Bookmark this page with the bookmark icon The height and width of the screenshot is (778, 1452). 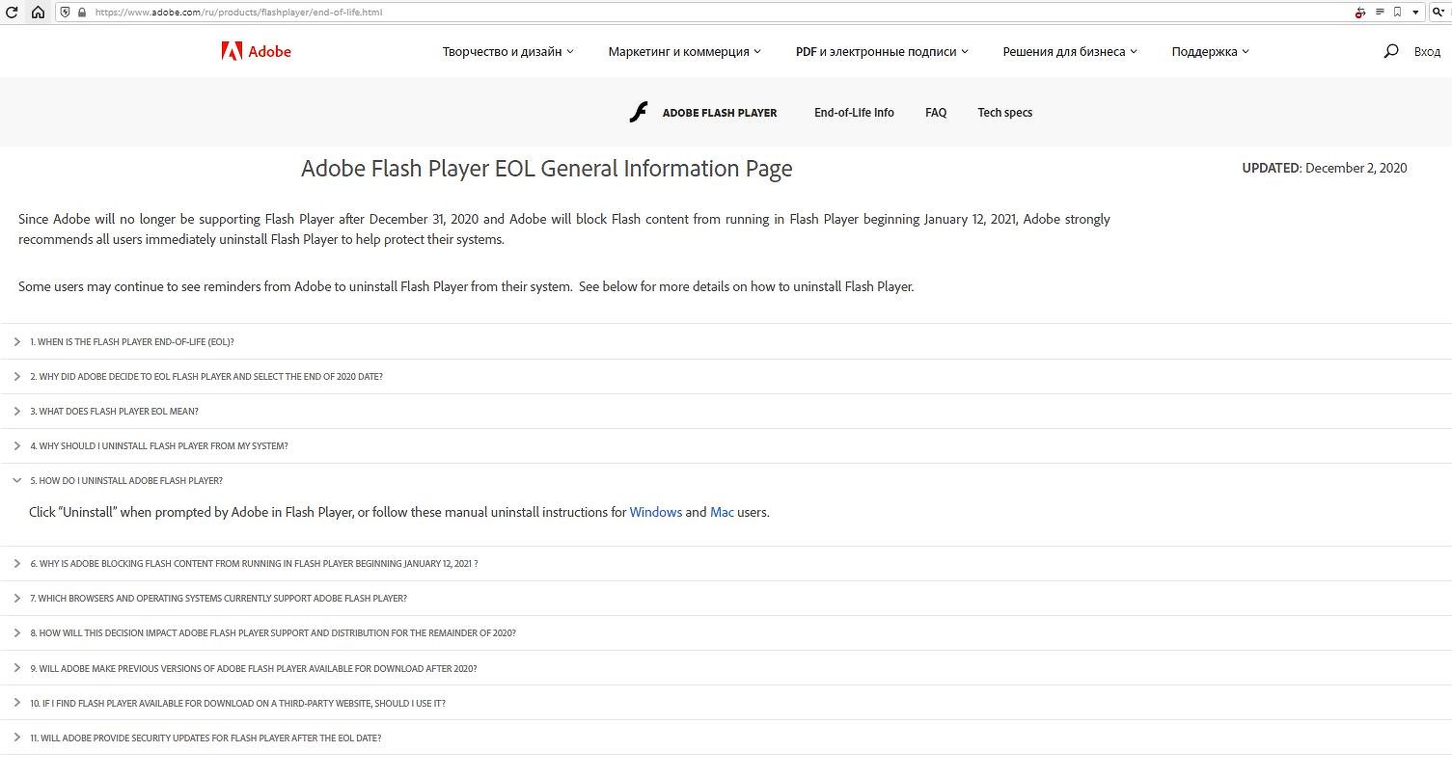click(x=1397, y=13)
